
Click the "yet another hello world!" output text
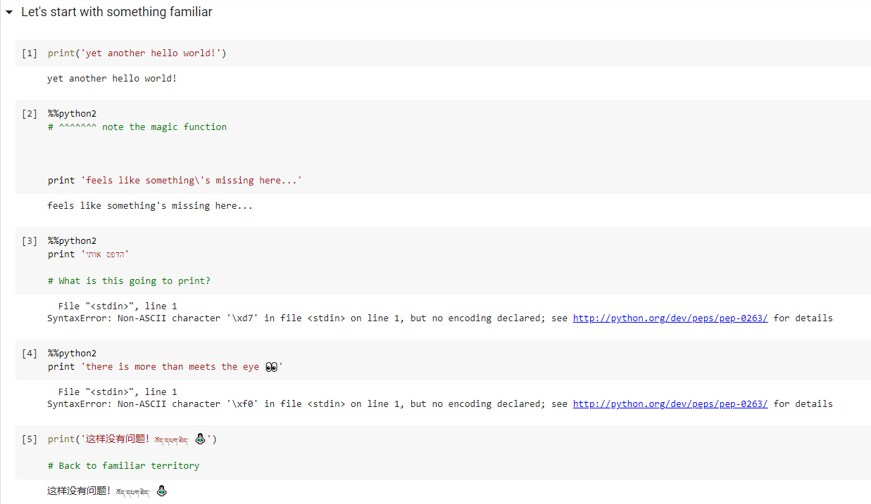click(112, 79)
